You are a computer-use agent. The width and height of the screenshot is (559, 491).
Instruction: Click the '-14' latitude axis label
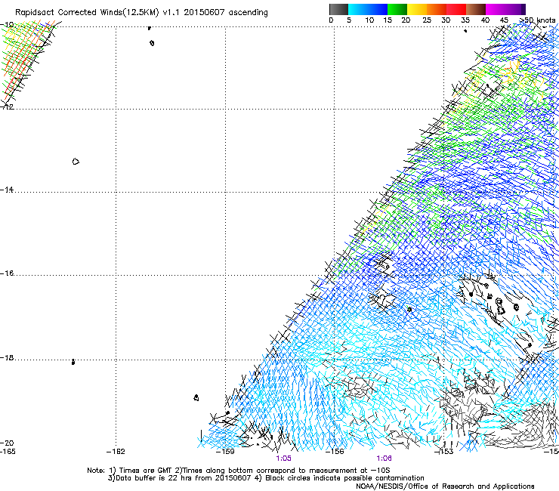coord(7,190)
